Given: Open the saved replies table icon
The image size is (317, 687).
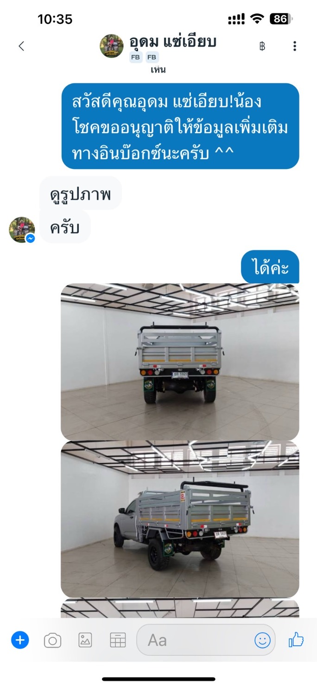Looking at the screenshot, I should click(x=118, y=640).
